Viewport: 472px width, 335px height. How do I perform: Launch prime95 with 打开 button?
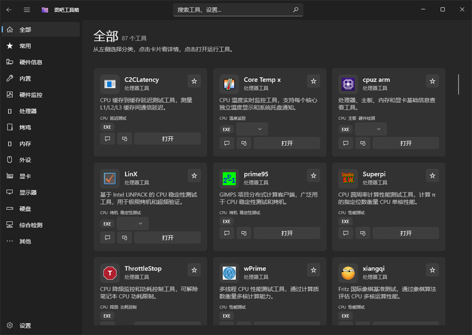point(287,233)
